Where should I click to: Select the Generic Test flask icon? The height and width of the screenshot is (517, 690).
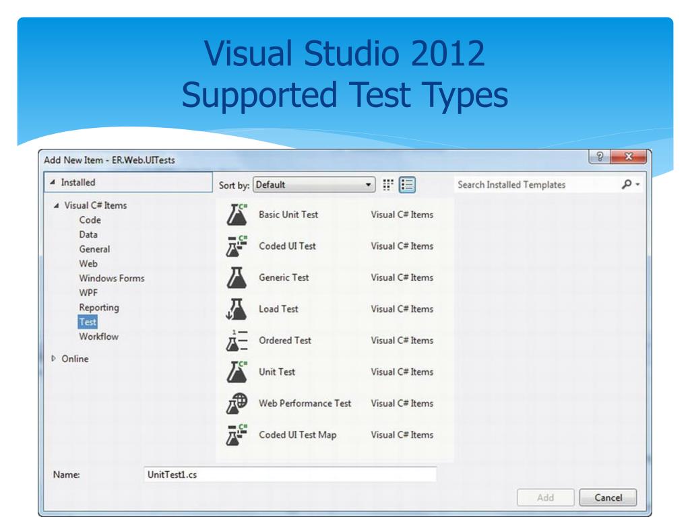237,277
